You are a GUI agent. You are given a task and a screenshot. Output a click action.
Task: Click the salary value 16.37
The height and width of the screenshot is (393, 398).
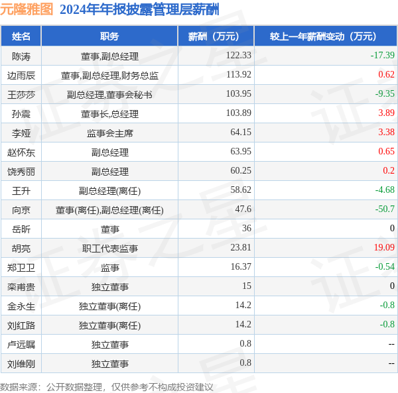coord(241,267)
